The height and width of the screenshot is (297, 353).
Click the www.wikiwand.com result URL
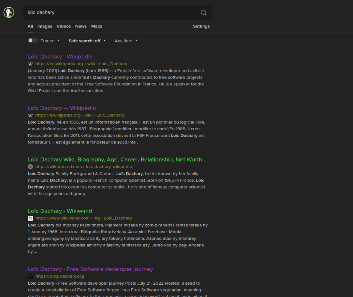coord(83,218)
